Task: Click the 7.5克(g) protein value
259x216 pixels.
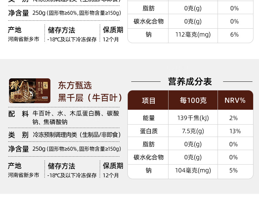Action: (x=193, y=131)
